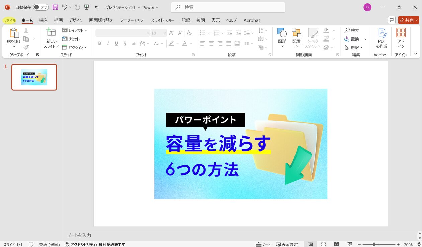Click the Format Painter brush icon

click(x=26, y=47)
